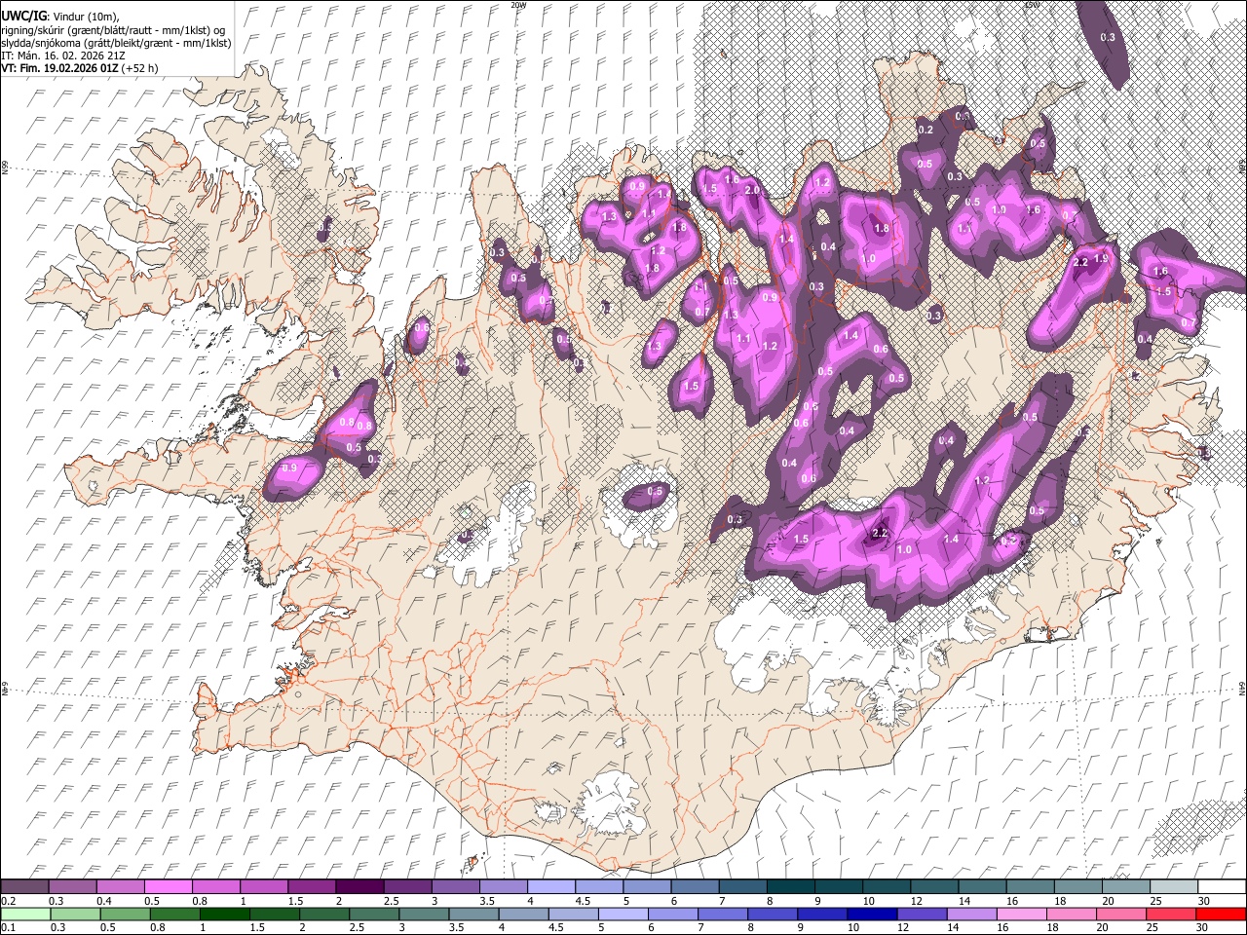
Task: Pick the rain scale 4–4.5 swatch
Action: [523, 914]
